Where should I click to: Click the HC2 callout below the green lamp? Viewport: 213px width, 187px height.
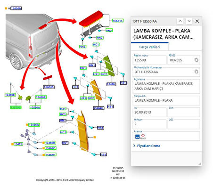pyautogui.click(x=104, y=74)
